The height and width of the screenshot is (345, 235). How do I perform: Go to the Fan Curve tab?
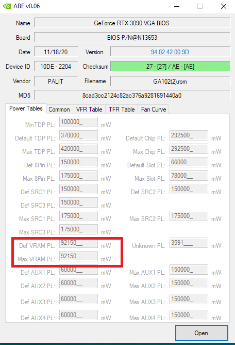pos(153,109)
